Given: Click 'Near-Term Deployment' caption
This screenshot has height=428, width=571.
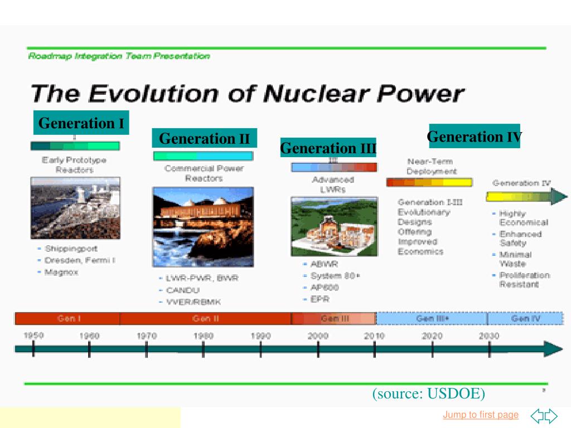Looking at the screenshot, I should 431,166.
